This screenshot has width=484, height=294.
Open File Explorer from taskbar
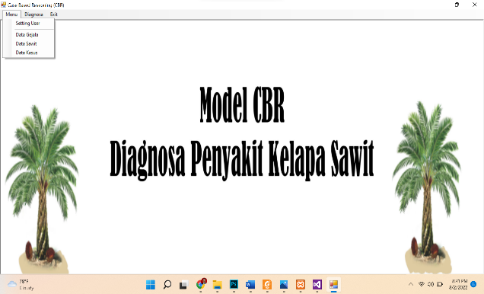pyautogui.click(x=218, y=284)
